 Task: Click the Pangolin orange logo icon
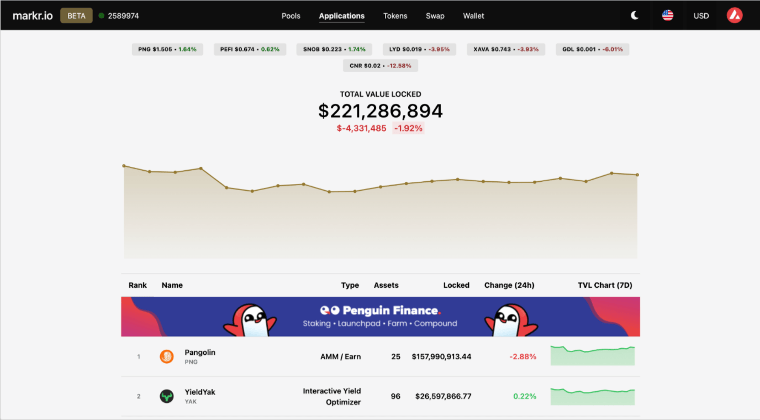pyautogui.click(x=167, y=356)
